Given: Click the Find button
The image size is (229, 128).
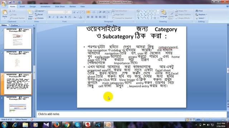Looking at the screenshot, I should (x=199, y=11).
